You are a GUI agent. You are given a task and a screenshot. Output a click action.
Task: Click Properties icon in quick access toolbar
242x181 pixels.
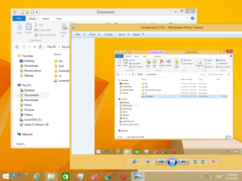(22, 12)
